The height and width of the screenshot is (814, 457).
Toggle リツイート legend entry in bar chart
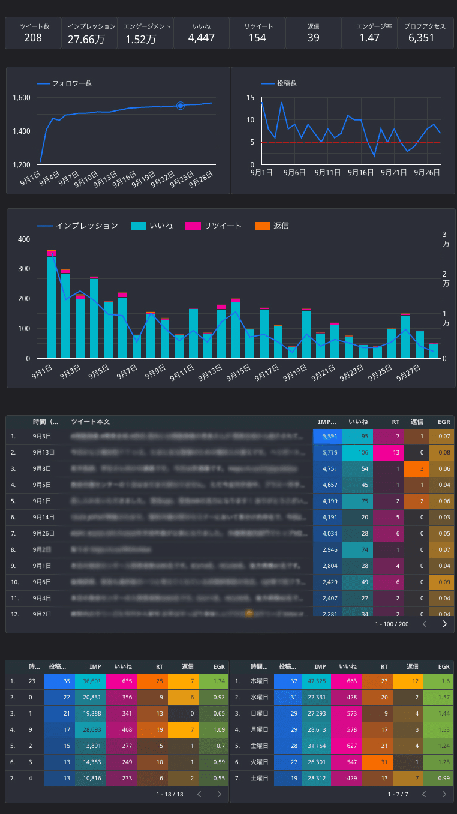214,226
